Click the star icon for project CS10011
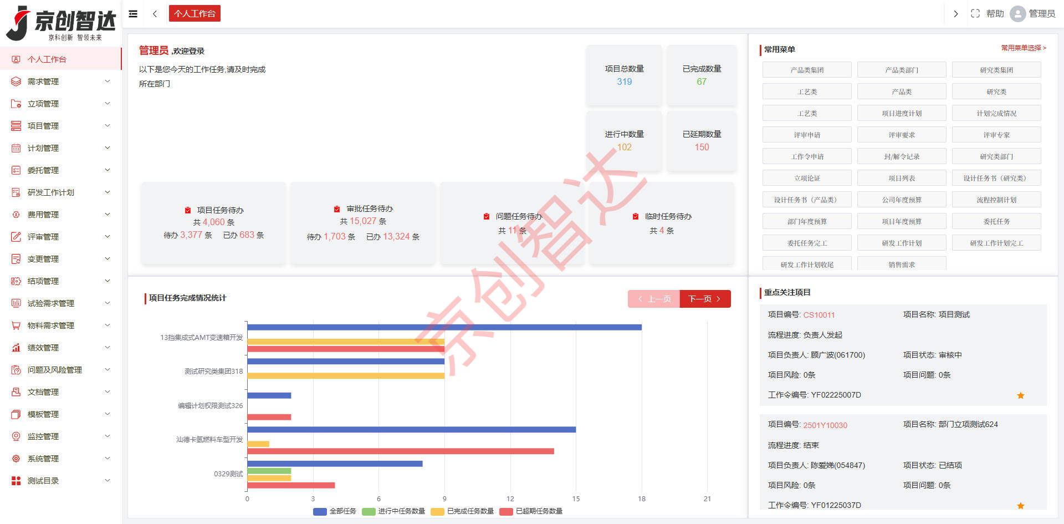 click(1020, 395)
